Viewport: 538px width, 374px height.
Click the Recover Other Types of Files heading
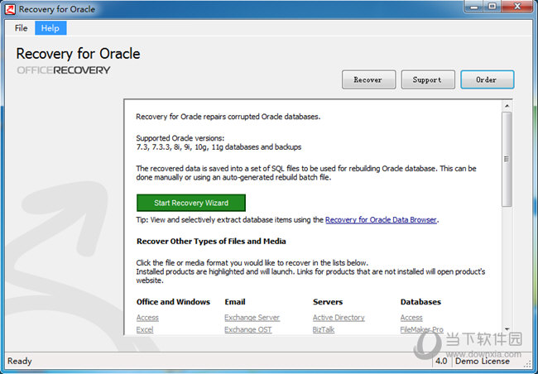pyautogui.click(x=211, y=242)
